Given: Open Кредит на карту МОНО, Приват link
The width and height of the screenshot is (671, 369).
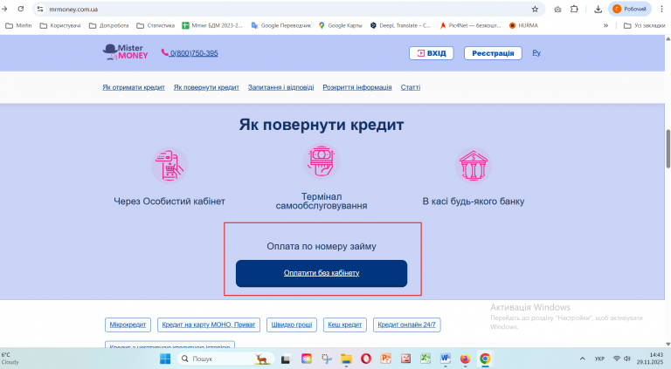Looking at the screenshot, I should click(209, 325).
